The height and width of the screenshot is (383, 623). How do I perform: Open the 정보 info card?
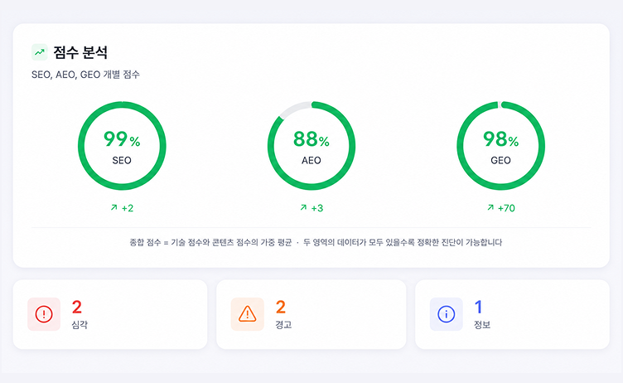(512, 314)
